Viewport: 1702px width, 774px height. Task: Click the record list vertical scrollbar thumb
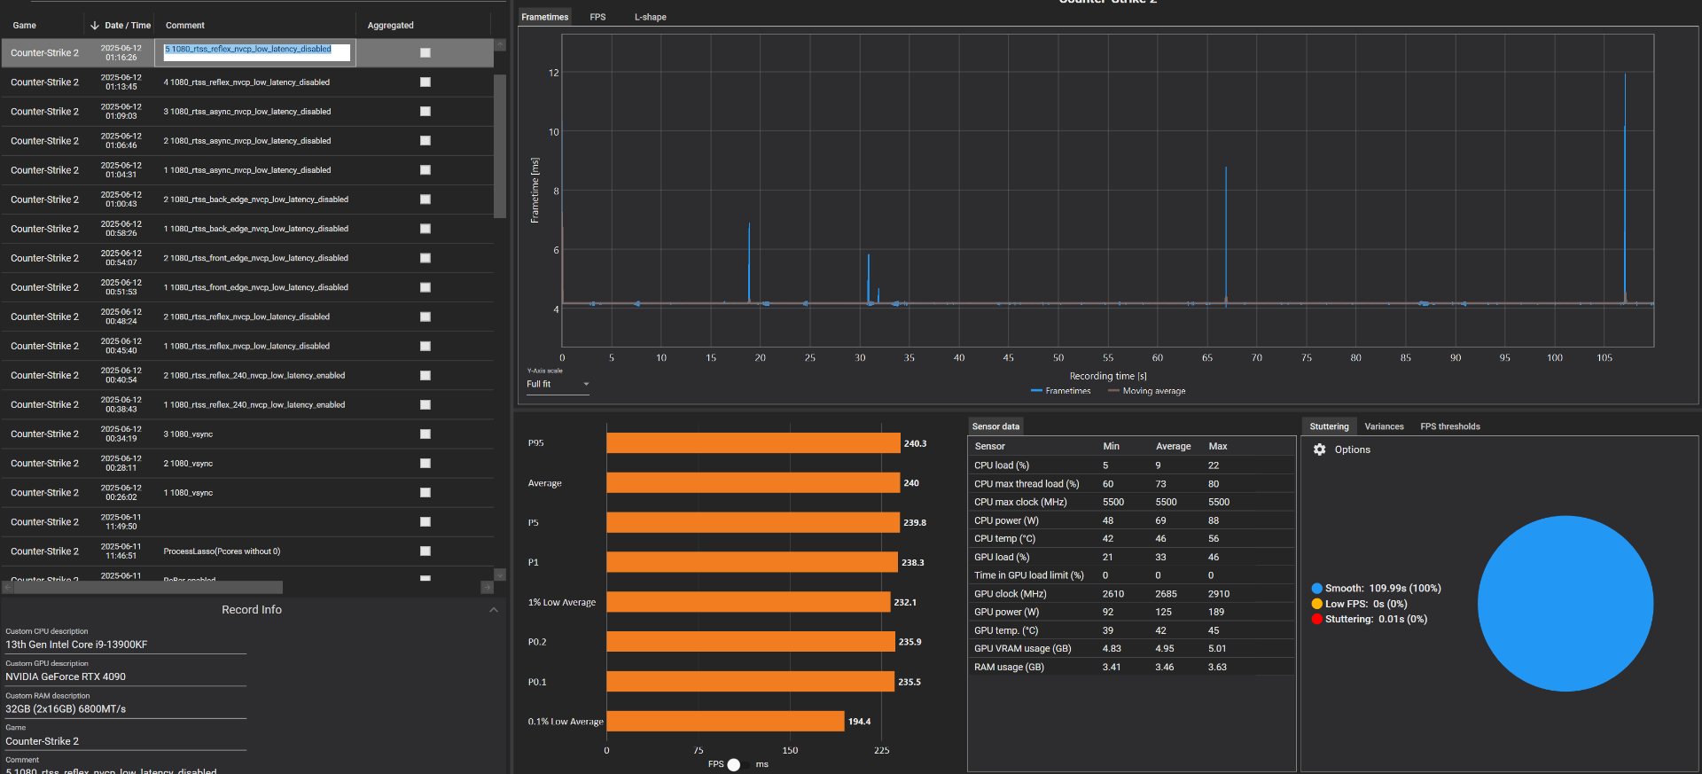(x=500, y=146)
